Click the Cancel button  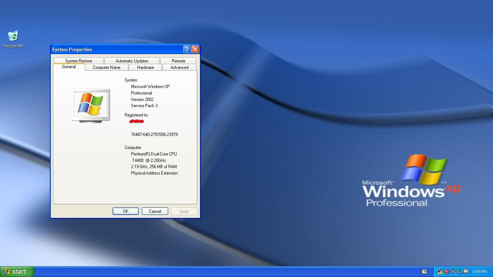tap(155, 211)
